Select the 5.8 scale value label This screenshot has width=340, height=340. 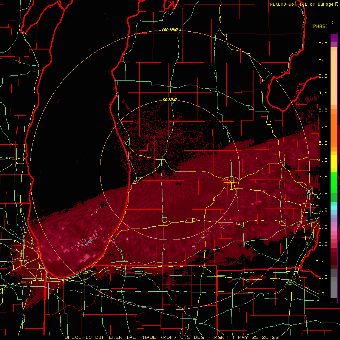pyautogui.click(x=323, y=127)
